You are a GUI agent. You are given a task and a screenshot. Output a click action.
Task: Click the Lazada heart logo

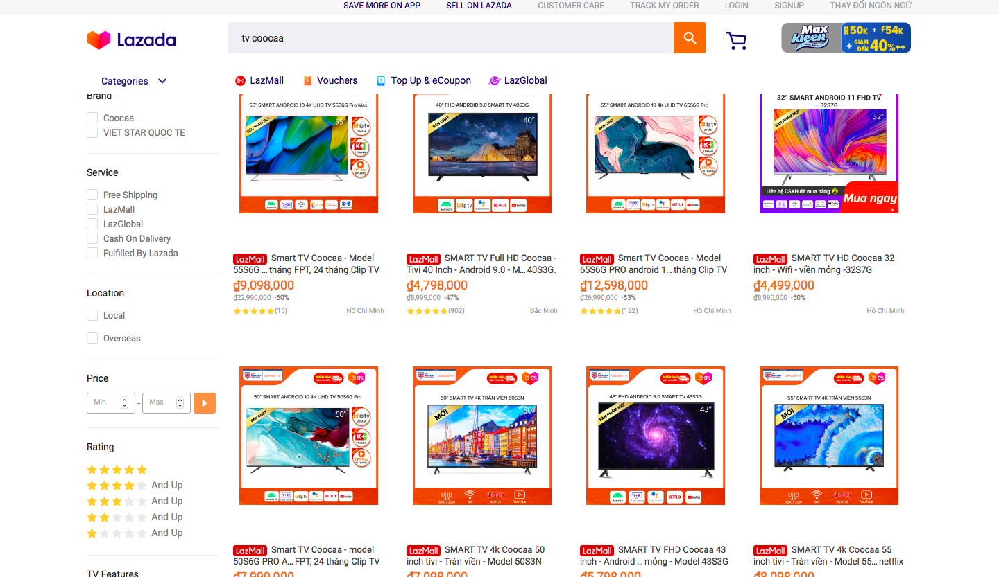tap(99, 39)
